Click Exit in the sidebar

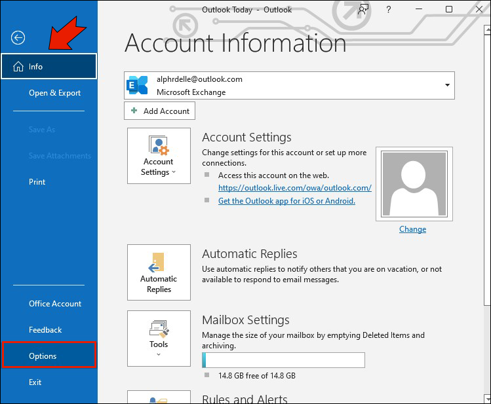[35, 382]
